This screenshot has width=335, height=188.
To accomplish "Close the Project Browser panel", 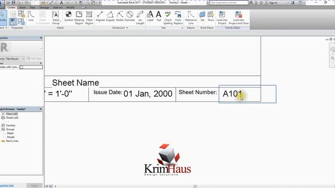I will coord(41,109).
